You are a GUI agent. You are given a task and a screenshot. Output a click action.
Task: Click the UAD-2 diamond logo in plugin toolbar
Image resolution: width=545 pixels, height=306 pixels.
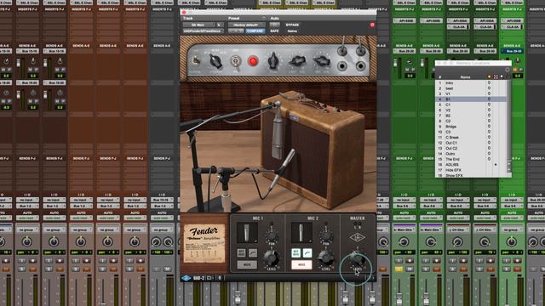[x=186, y=278]
